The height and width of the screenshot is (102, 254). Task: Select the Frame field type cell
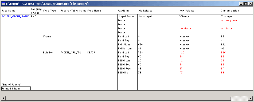click(x=47, y=37)
